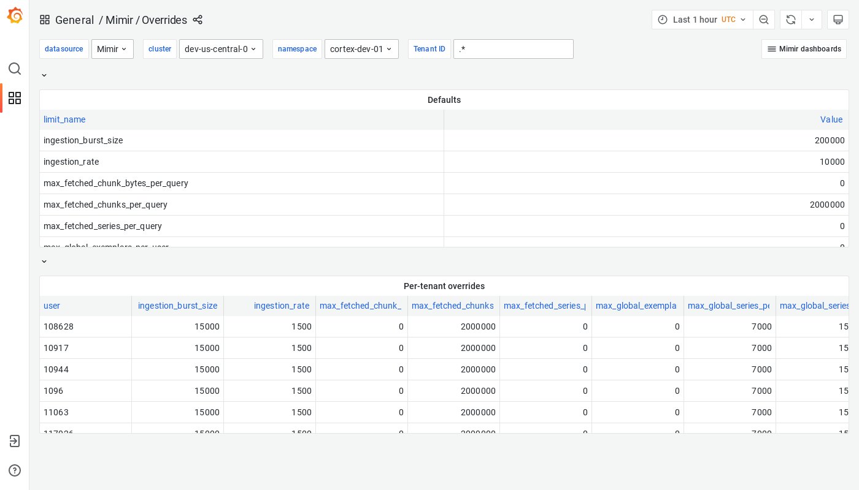The width and height of the screenshot is (859, 490).
Task: Open the dev-us-central-0 cluster dropdown
Action: point(221,49)
